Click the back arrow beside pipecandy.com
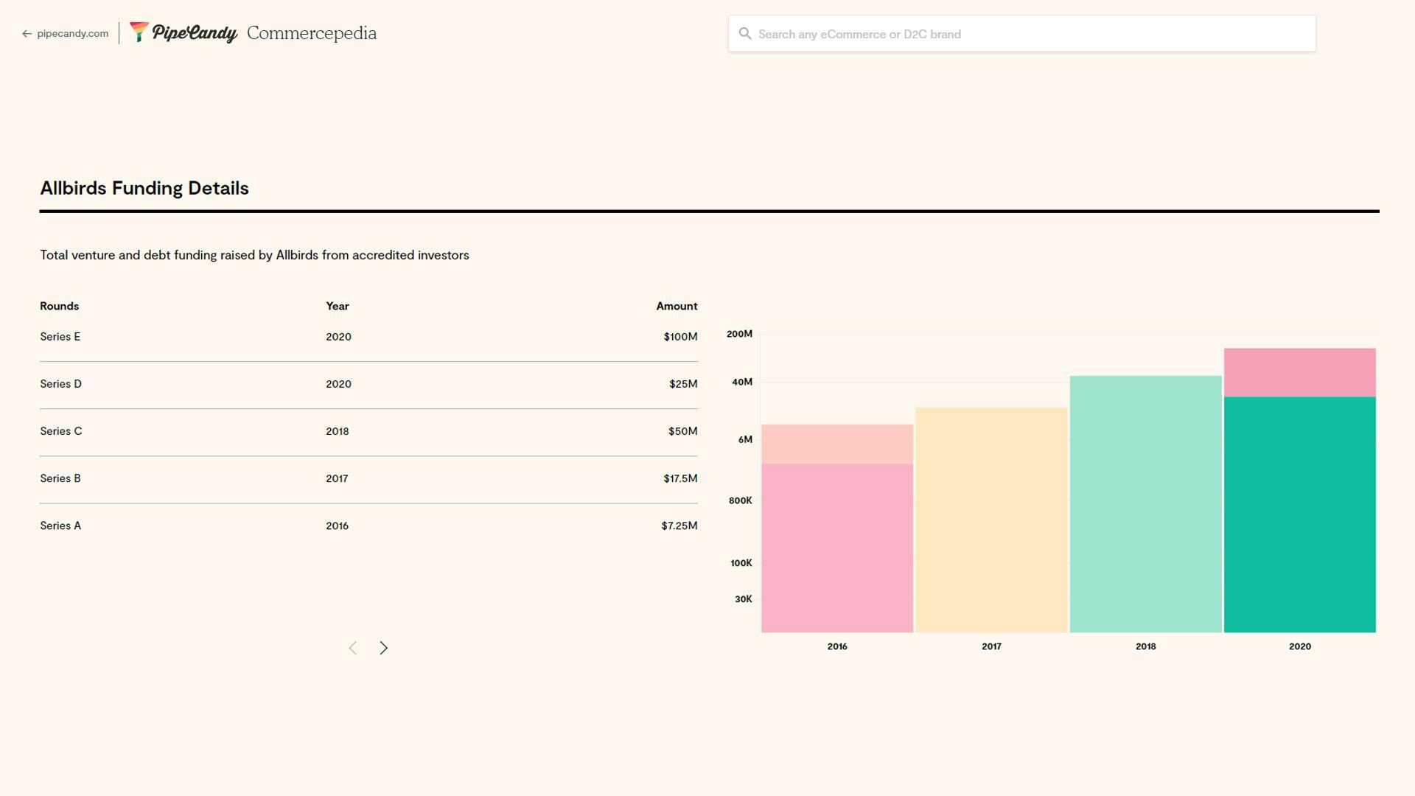1415x796 pixels. click(27, 34)
